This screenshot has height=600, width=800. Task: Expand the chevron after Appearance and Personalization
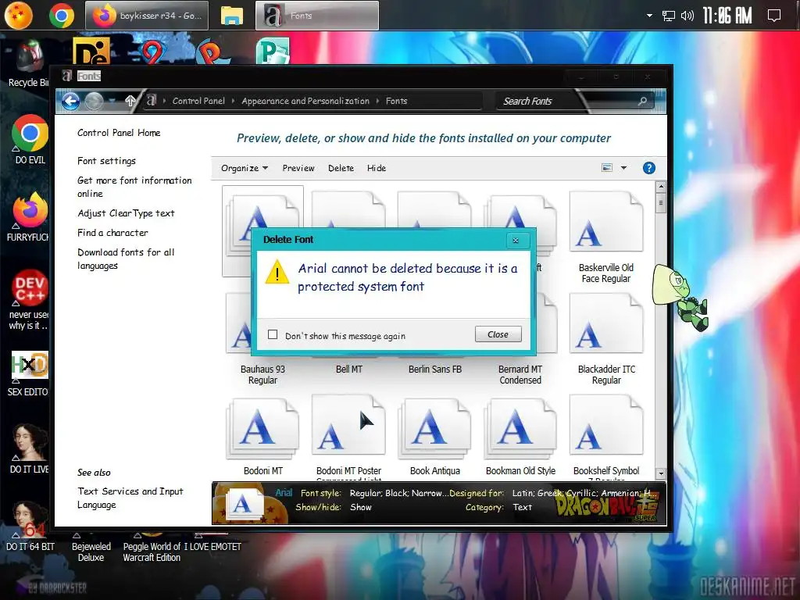tap(377, 101)
